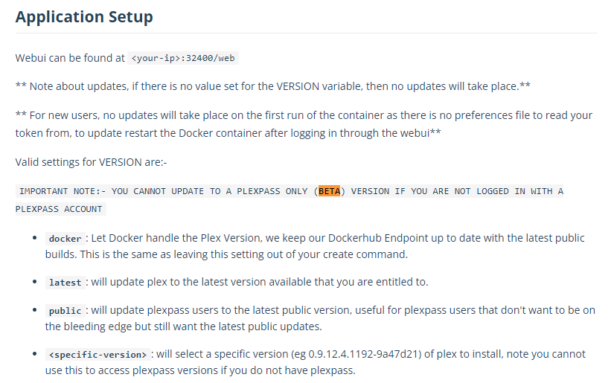Viewport: 614px width, 383px height.
Task: Click the bullet before the docker item
Action: (35, 237)
